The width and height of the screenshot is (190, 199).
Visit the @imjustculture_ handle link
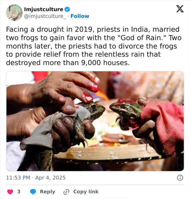(x=45, y=16)
